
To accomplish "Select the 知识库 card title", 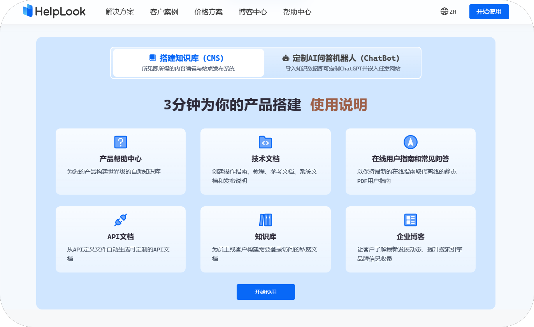I will (x=265, y=237).
